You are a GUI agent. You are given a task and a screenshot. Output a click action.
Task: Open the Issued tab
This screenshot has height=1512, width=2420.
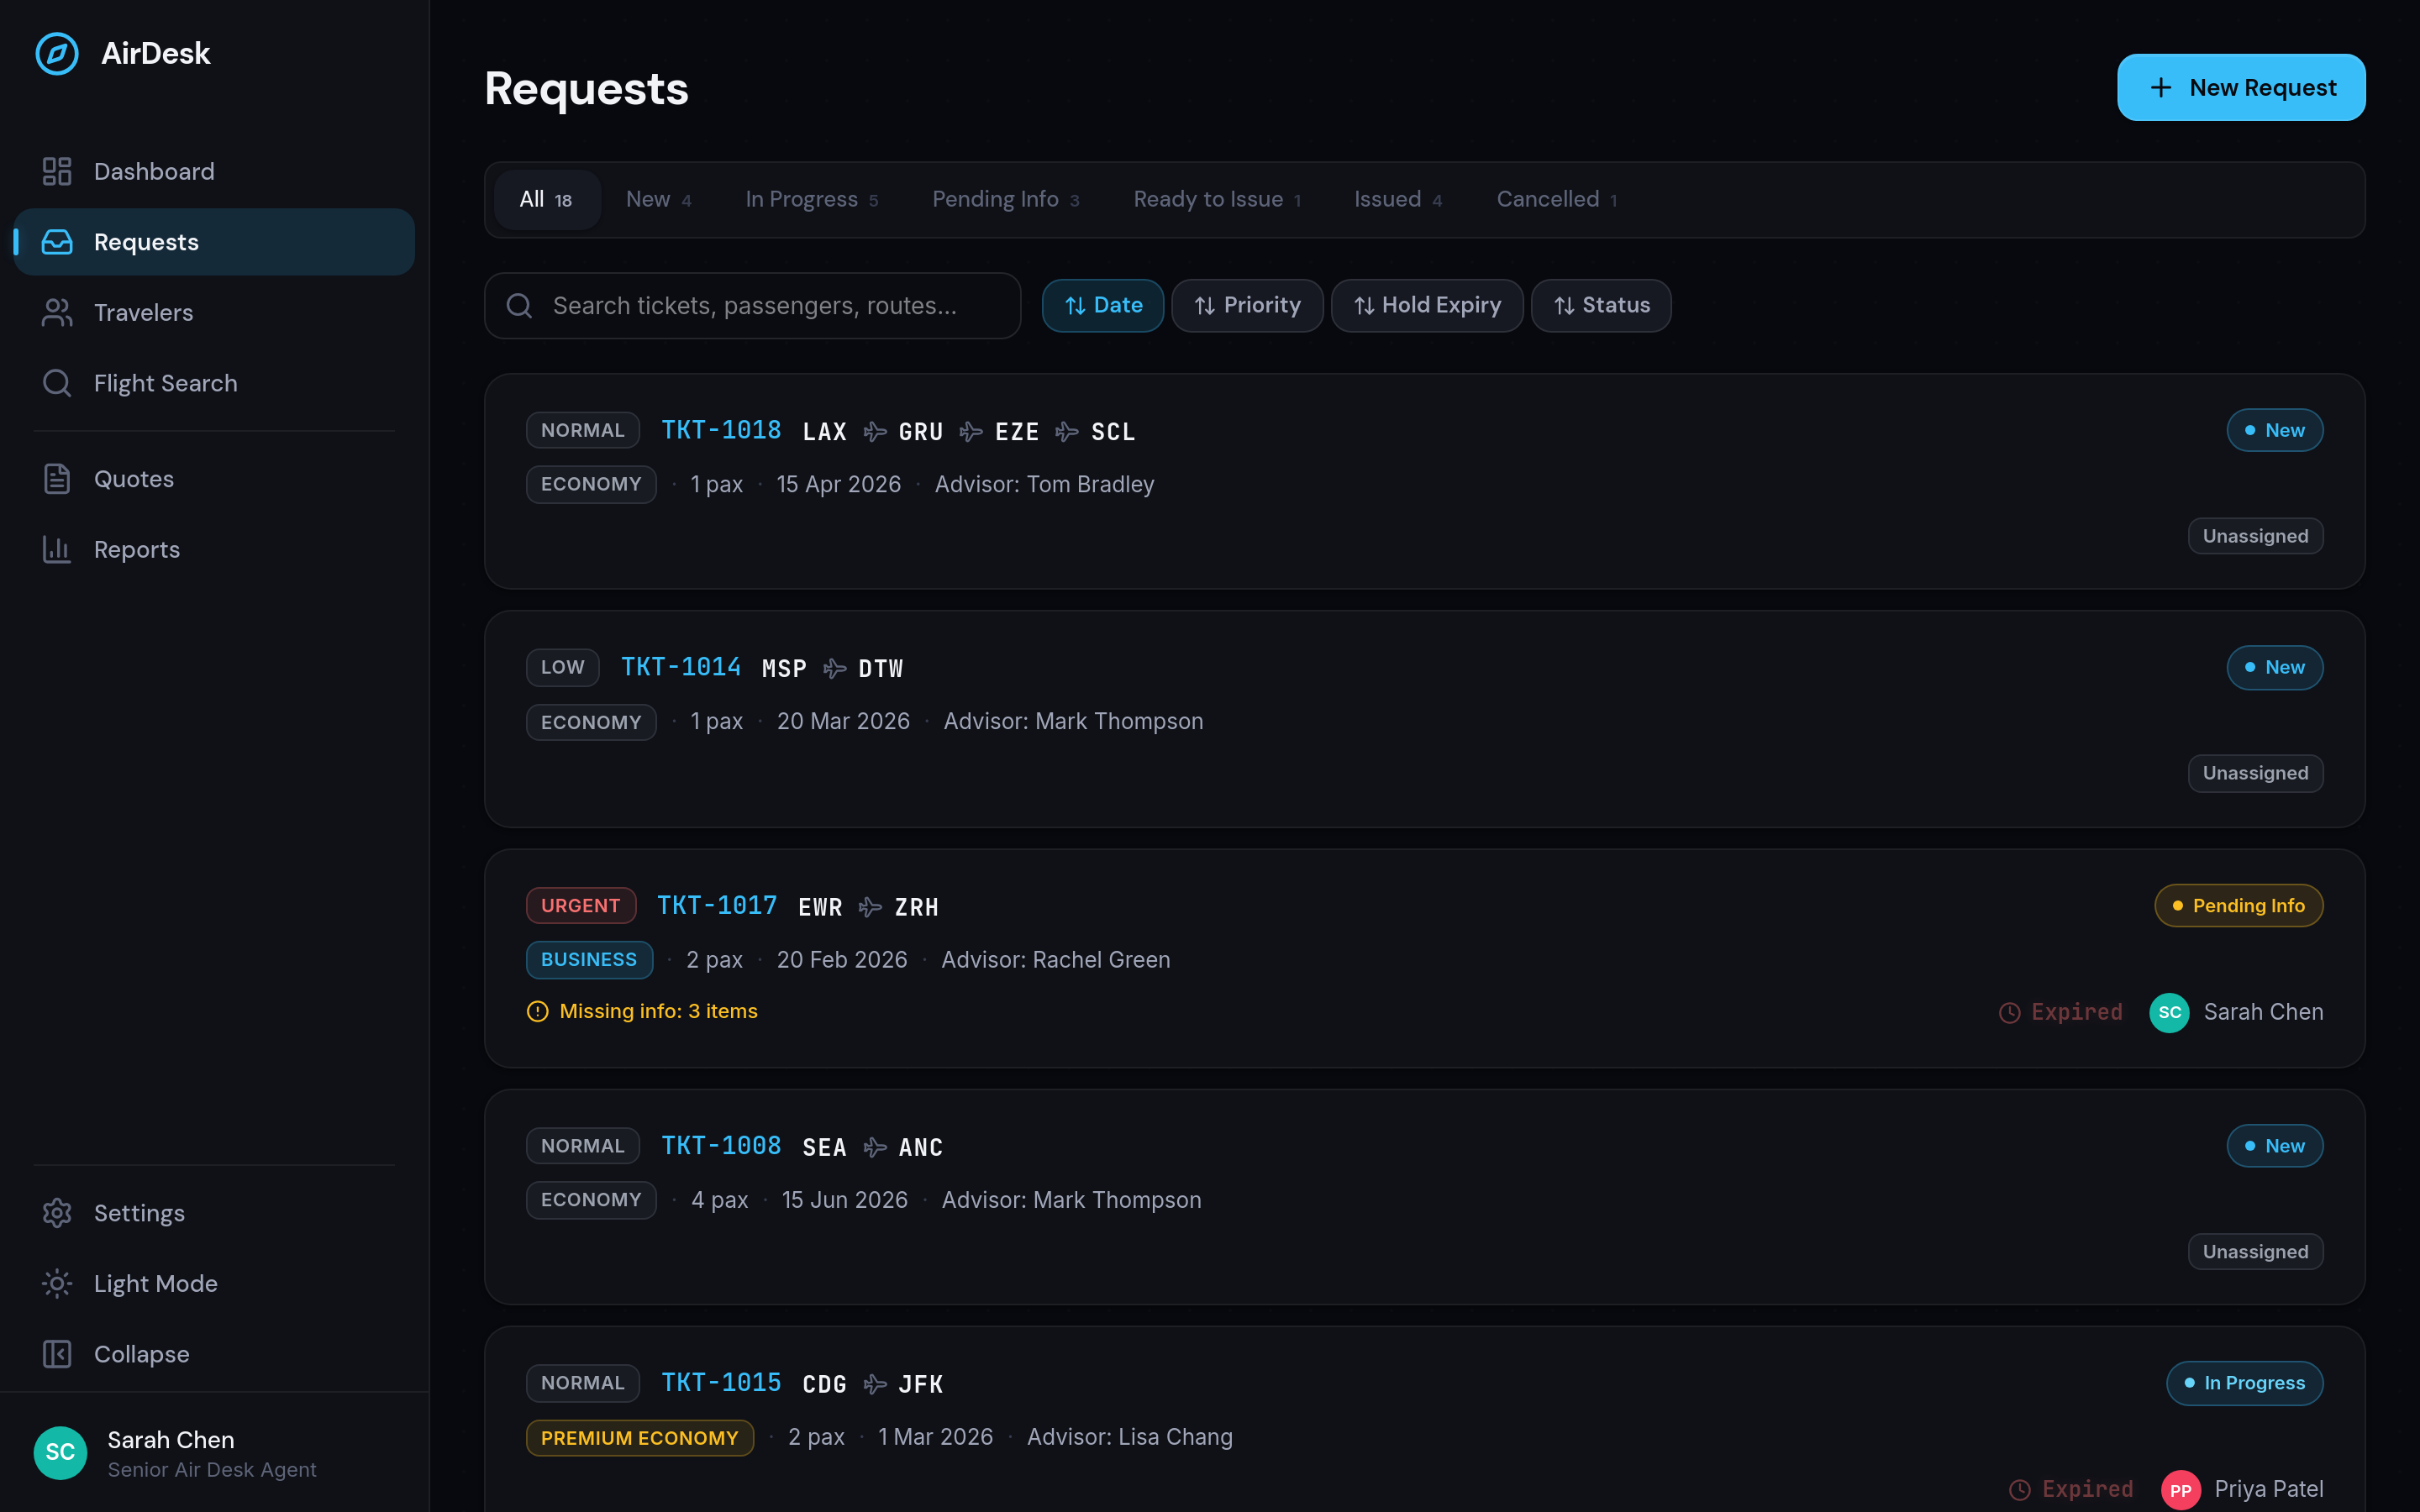pyautogui.click(x=1396, y=199)
